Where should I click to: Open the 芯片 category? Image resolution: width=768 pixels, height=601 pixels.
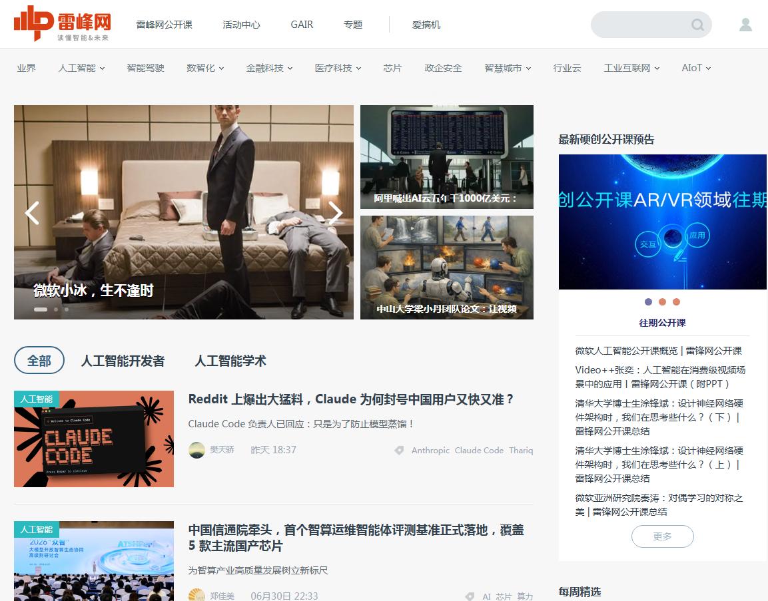point(392,68)
